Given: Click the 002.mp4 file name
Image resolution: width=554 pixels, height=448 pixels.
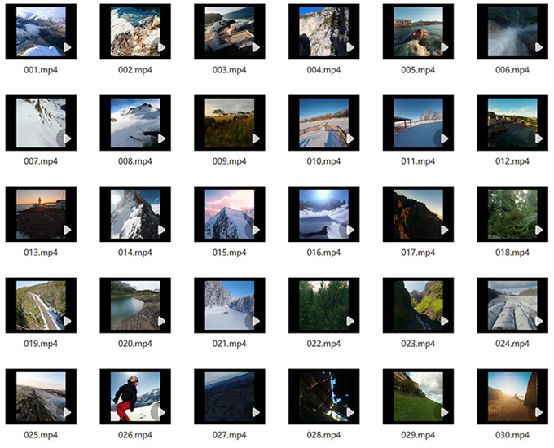Looking at the screenshot, I should point(135,70).
